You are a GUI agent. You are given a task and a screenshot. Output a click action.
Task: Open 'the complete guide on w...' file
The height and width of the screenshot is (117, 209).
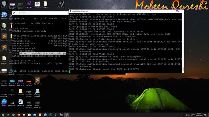pyautogui.click(x=21, y=83)
